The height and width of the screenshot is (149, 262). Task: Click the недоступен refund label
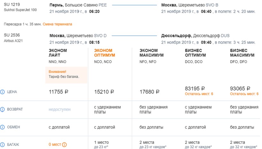click(59, 110)
